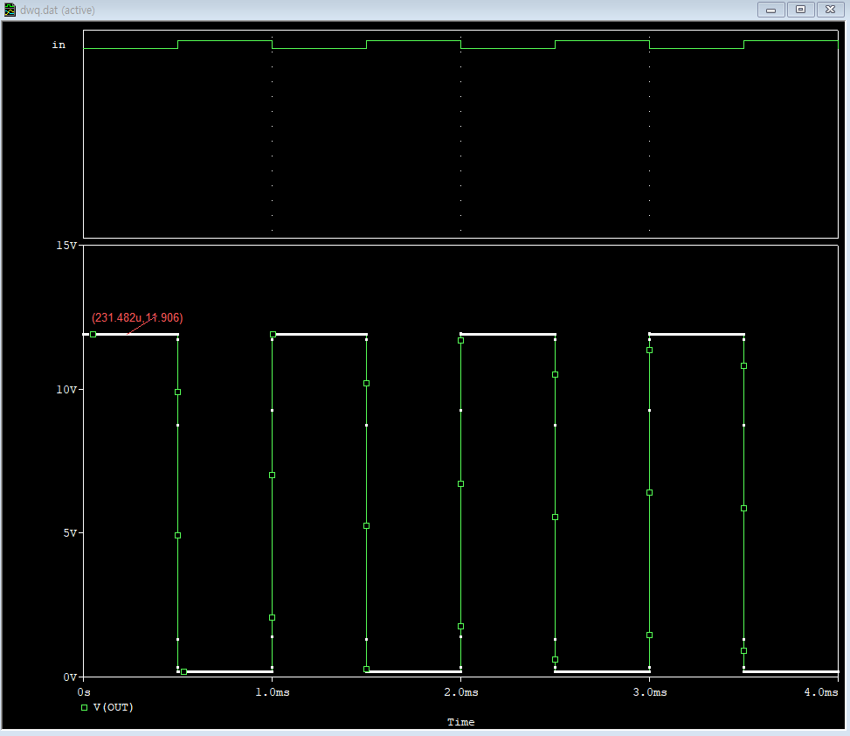Maximize the dwq.dat plot window
This screenshot has width=850, height=736.
(801, 10)
